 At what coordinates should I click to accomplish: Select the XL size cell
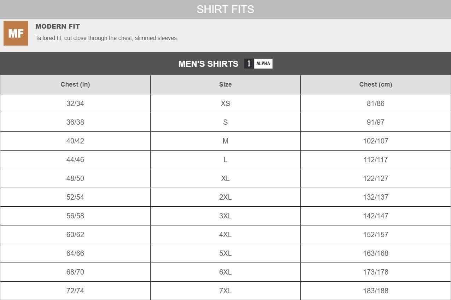pos(225,178)
